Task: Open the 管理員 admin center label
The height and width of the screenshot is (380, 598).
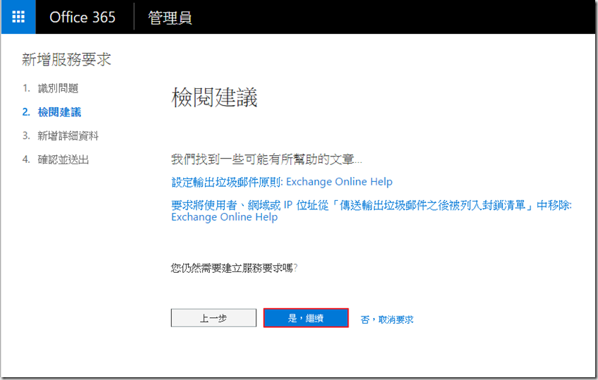Action: 170,18
